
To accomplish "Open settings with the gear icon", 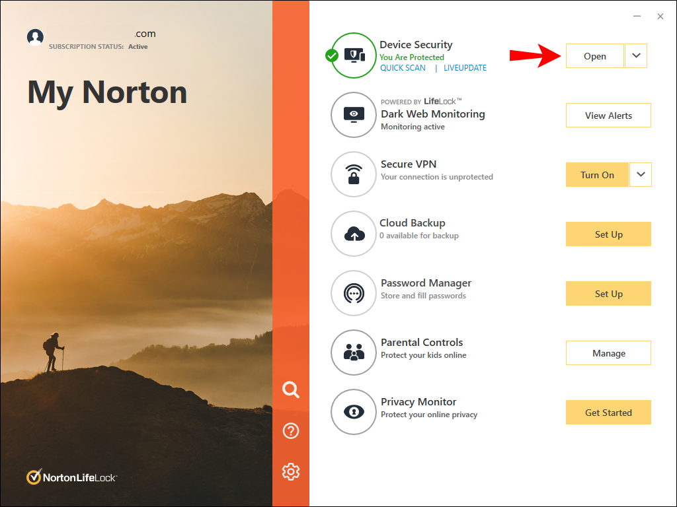I will [291, 471].
